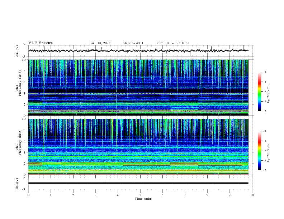Click the "station=ATH" header label
The image size is (284, 219).
(133, 43)
